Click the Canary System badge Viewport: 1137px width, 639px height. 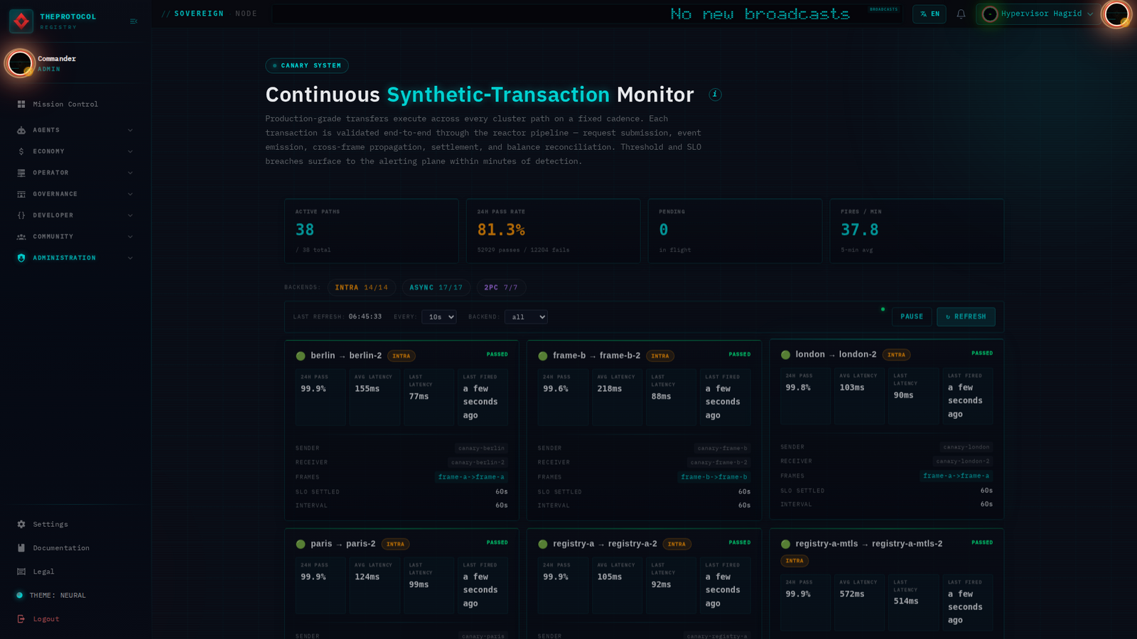(307, 65)
